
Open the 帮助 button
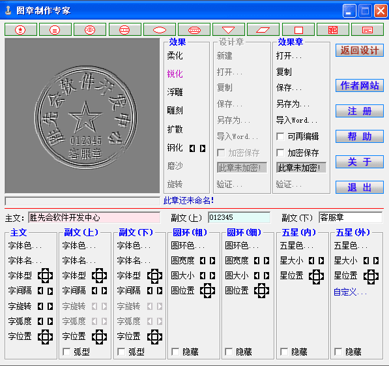[x=360, y=136]
